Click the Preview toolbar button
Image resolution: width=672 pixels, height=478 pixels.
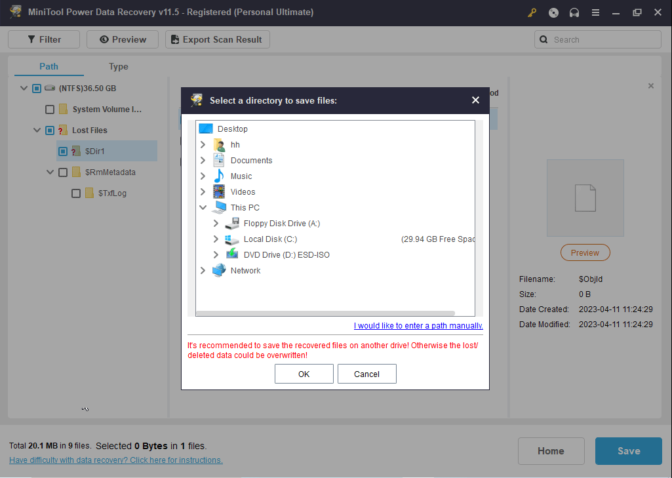(123, 39)
